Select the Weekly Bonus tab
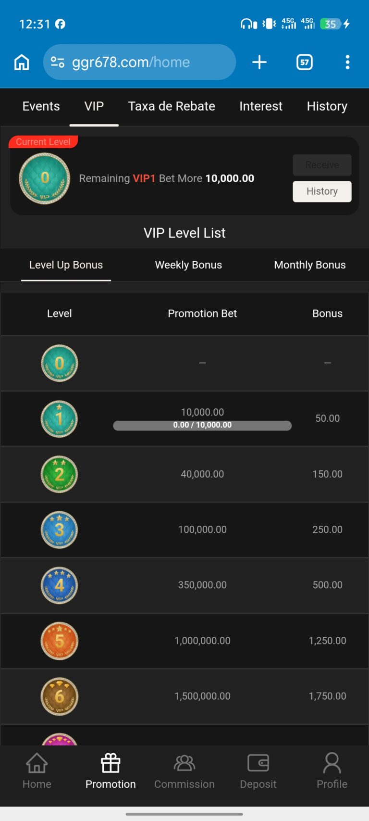Screen dimensions: 369x821 (x=188, y=265)
